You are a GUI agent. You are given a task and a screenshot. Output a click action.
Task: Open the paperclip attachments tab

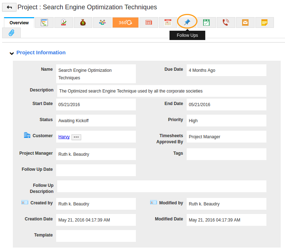coord(11,33)
